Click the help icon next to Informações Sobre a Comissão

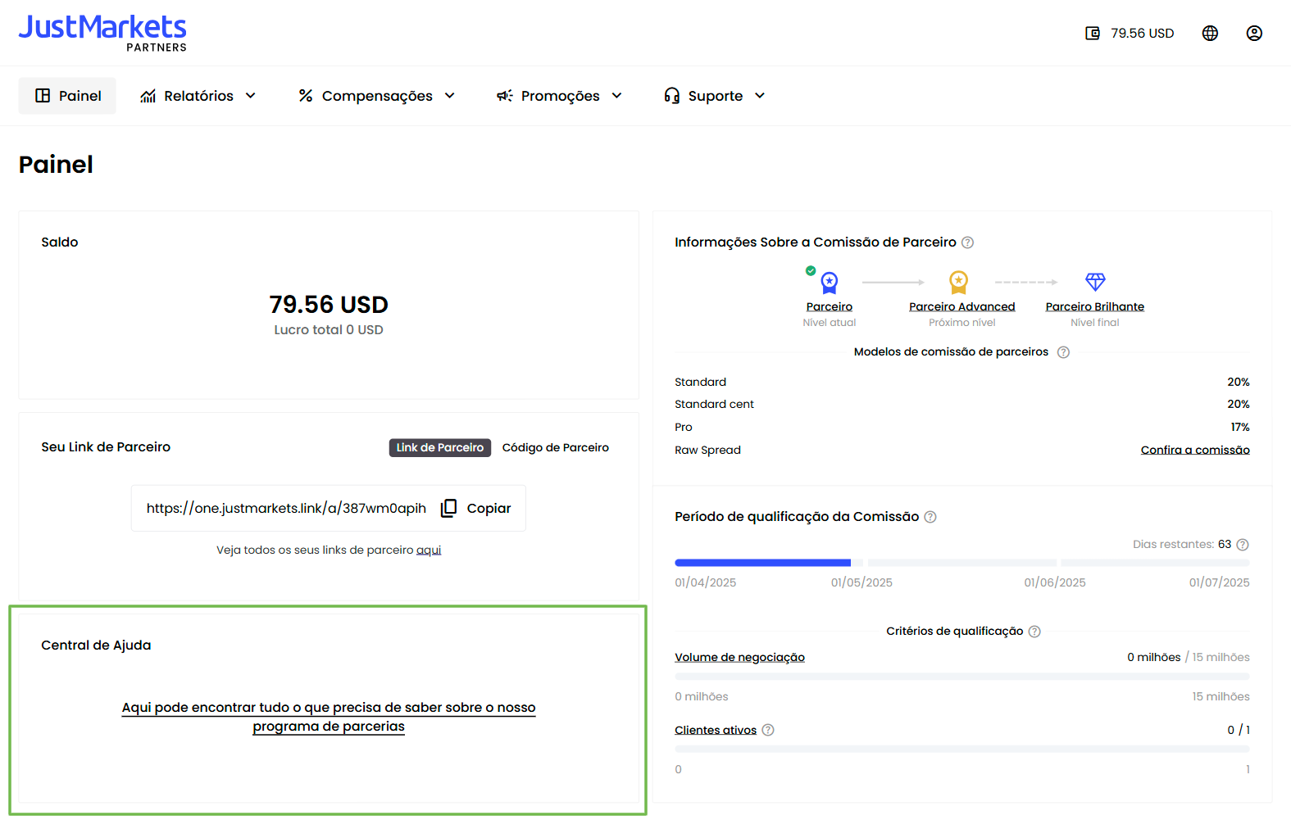point(967,242)
